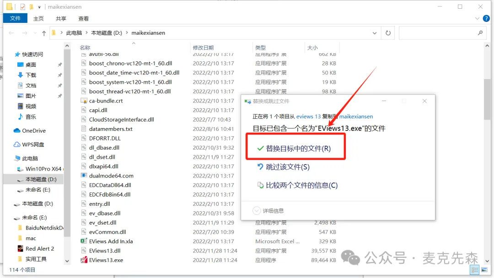This screenshot has width=494, height=278.
Task: Sort by 大小 column header
Action: [312, 48]
